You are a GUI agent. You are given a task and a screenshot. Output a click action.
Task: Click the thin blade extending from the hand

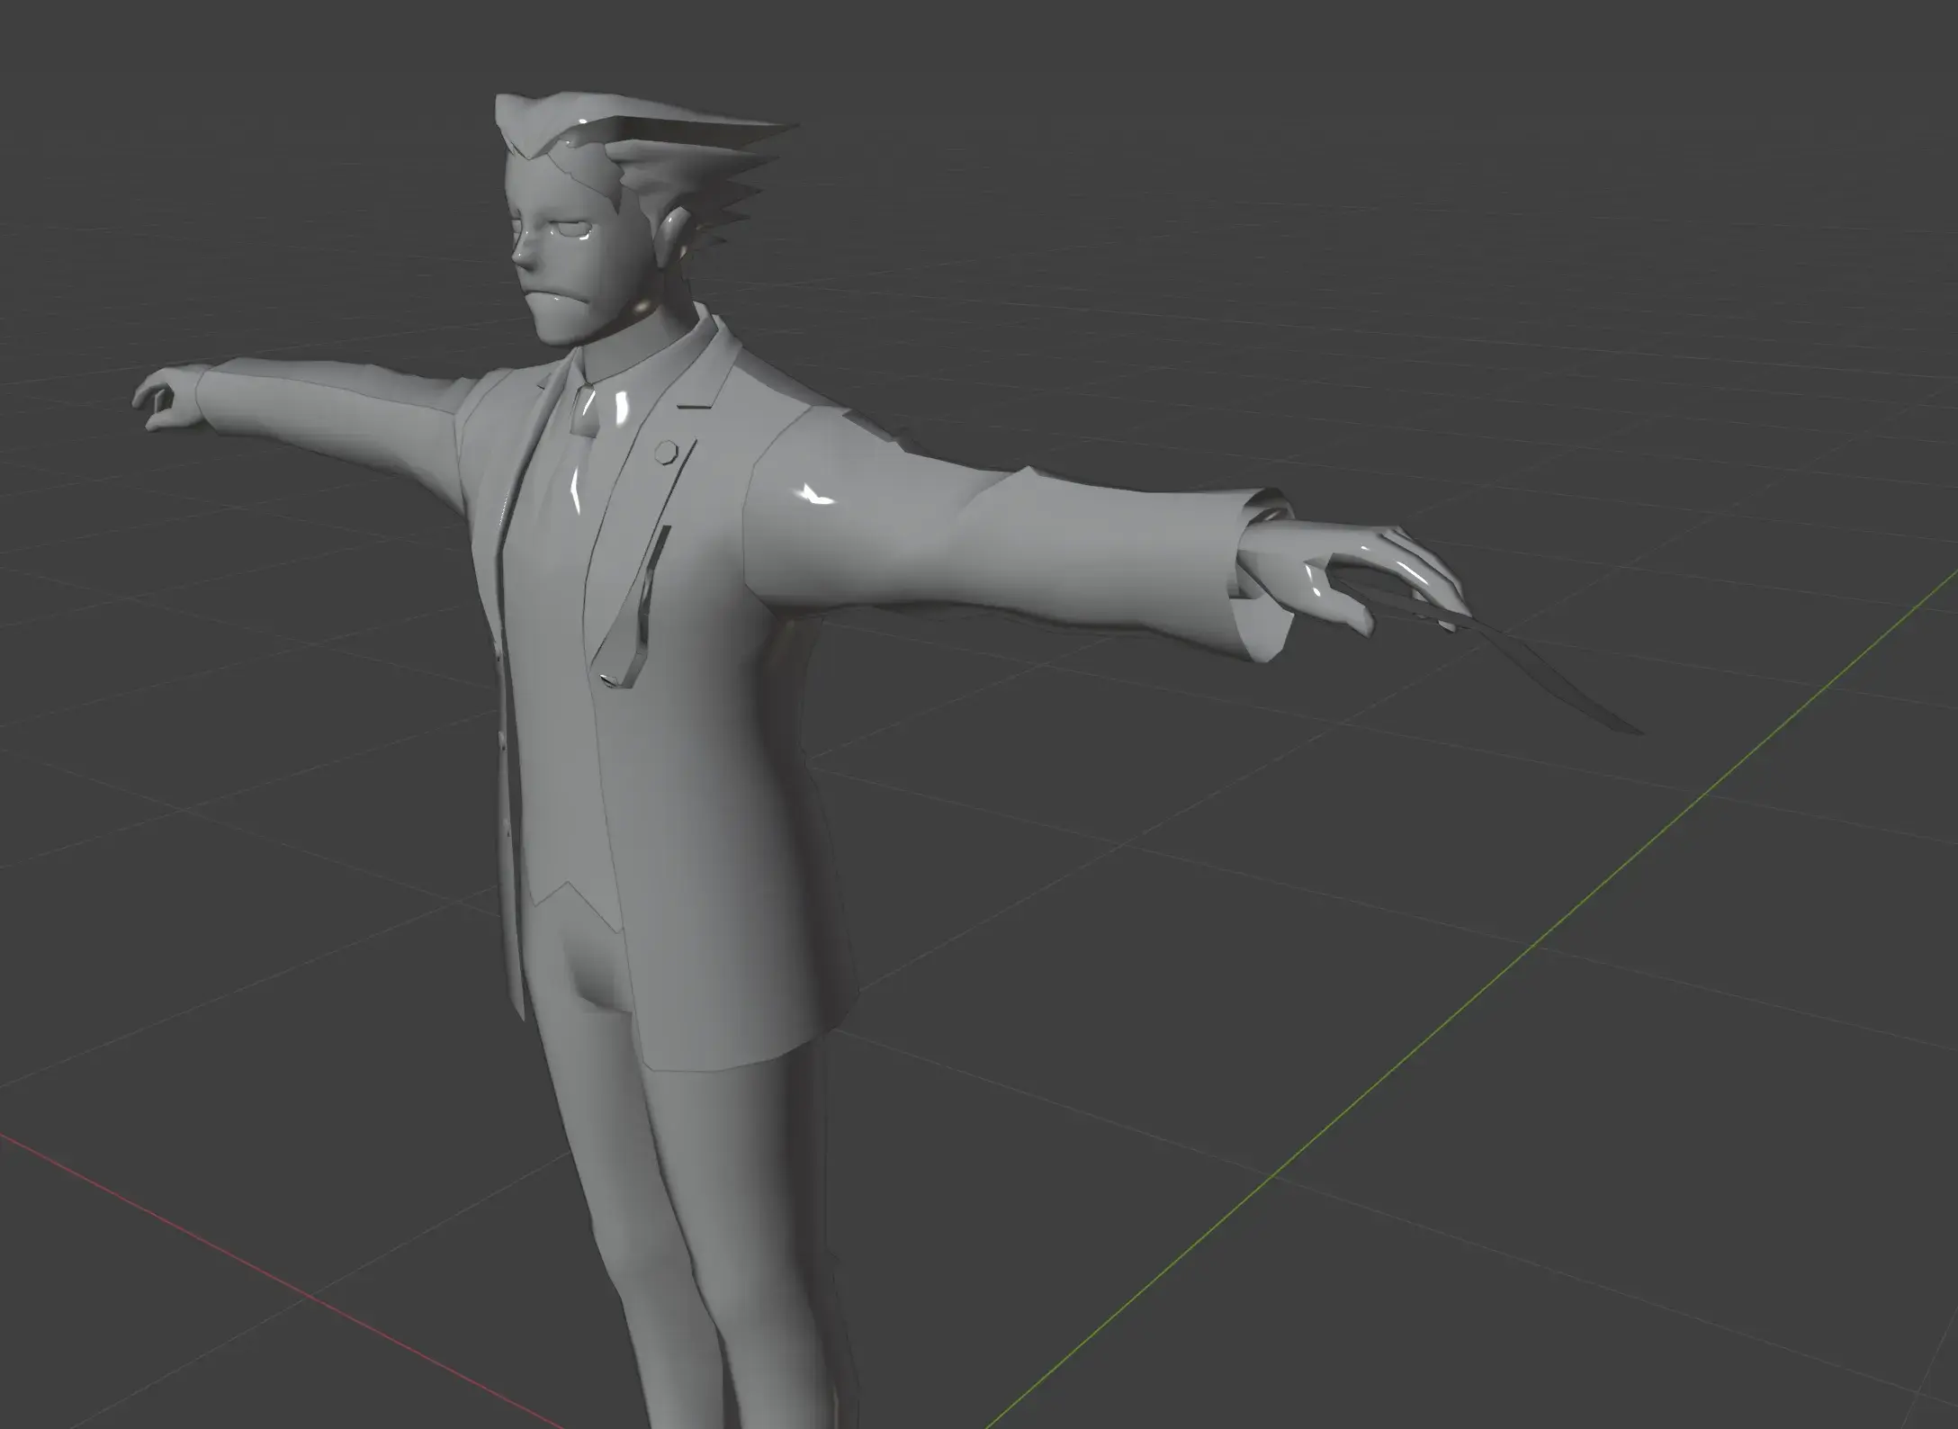[1557, 679]
